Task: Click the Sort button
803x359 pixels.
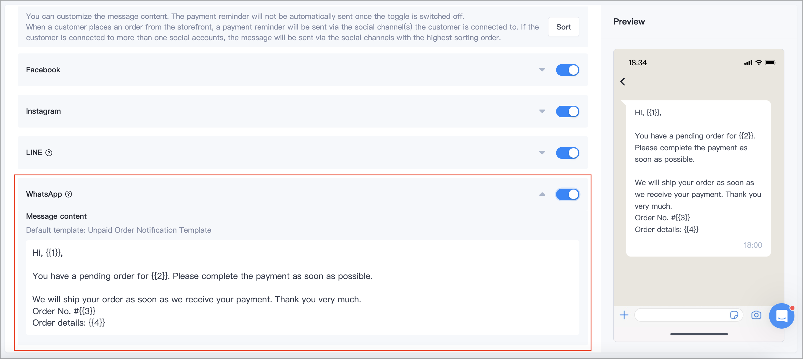Action: click(563, 27)
